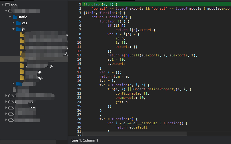Click the static folder icon
This screenshot has width=231, height=144.
(x=15, y=17)
